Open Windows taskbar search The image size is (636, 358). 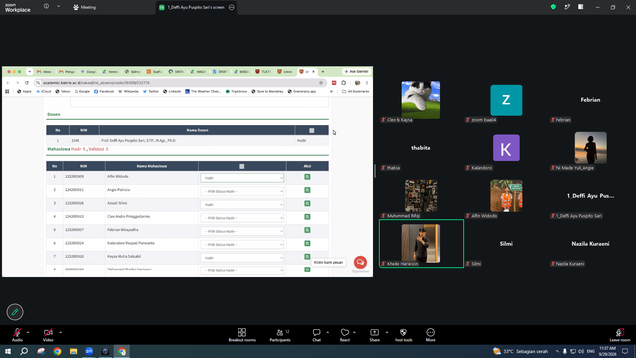(x=24, y=351)
